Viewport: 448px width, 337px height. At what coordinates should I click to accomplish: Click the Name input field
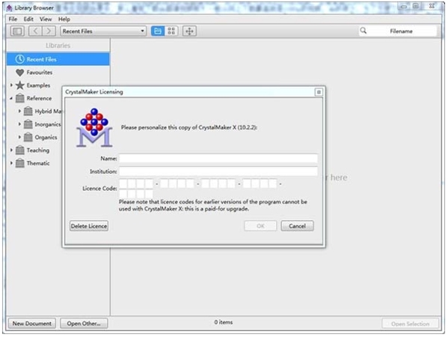pos(218,158)
